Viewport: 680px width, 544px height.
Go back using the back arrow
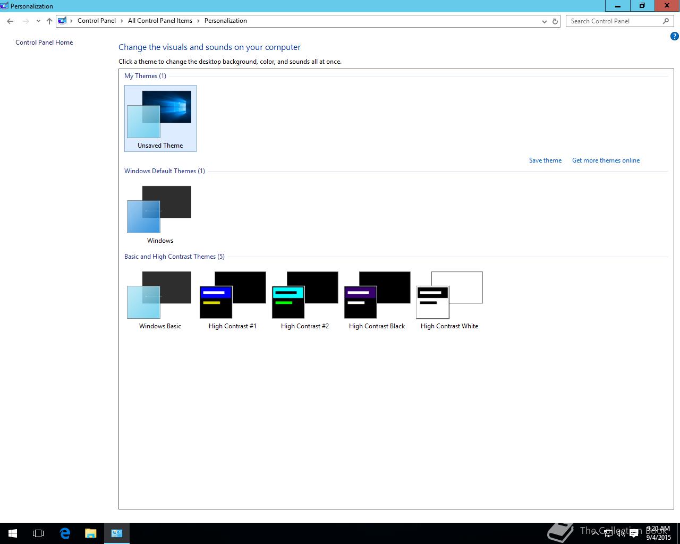pyautogui.click(x=10, y=21)
